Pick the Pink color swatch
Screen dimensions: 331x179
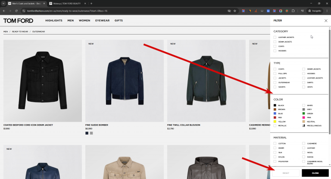[303, 117]
